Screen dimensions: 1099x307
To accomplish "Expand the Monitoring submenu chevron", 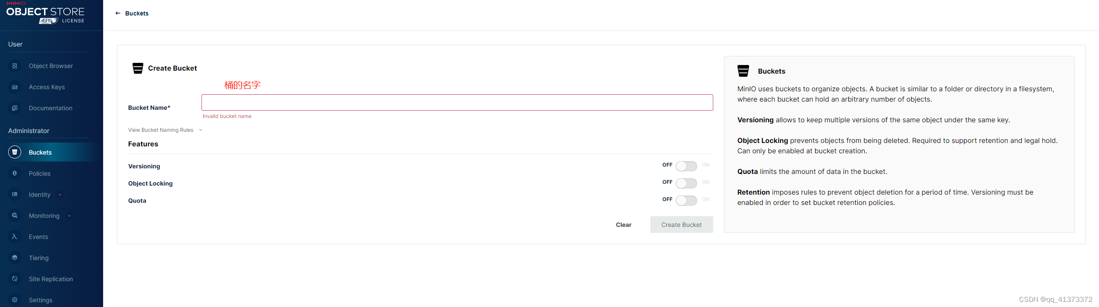I will [69, 216].
